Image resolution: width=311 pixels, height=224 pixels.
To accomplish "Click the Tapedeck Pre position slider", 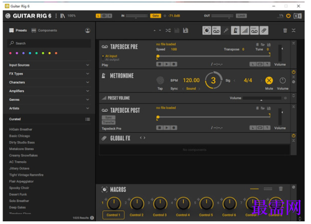I will [x=214, y=56].
